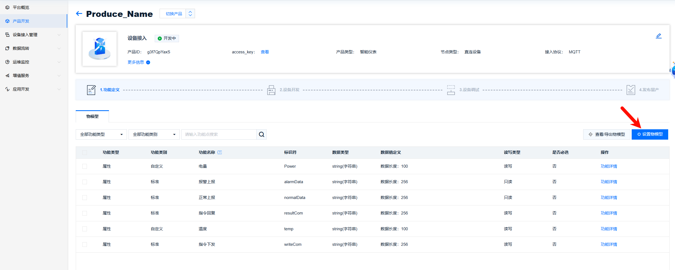Click the 设备开发 step icon
The image size is (675, 270).
[x=271, y=90]
